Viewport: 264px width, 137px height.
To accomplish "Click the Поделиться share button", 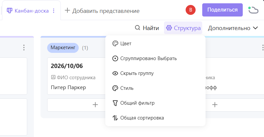I will (x=222, y=10).
